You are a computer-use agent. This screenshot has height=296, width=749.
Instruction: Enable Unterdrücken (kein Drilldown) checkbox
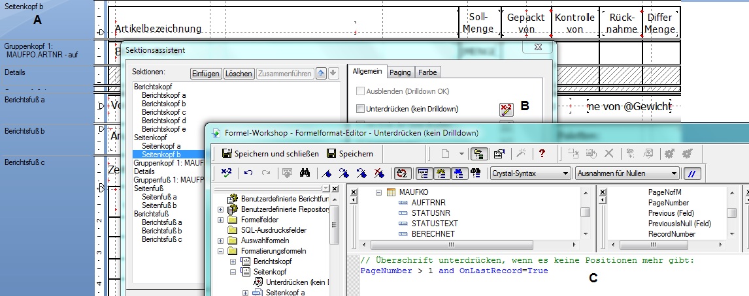click(361, 109)
